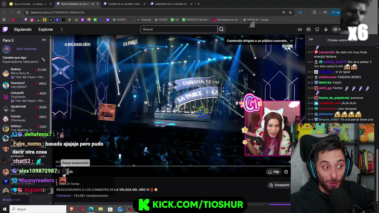Open the tab search dropdown arrow
This screenshot has width=379, height=213.
point(4,4)
